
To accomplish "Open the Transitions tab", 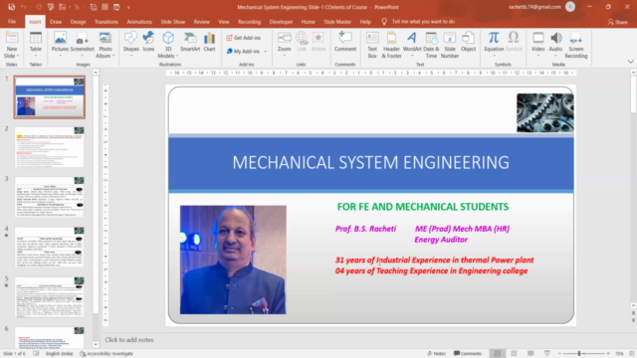I will tap(106, 22).
